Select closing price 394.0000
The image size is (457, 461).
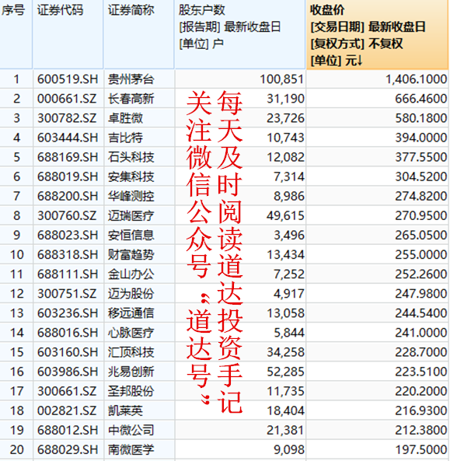tap(420, 138)
